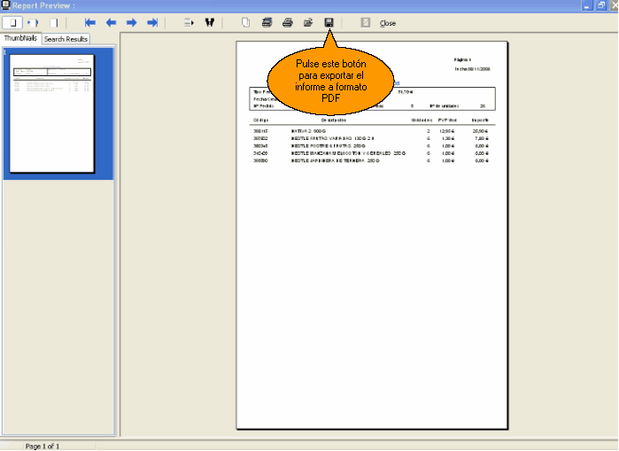Viewport: 619px width, 451px height.
Task: Print the report using the printer icon
Action: [288, 22]
